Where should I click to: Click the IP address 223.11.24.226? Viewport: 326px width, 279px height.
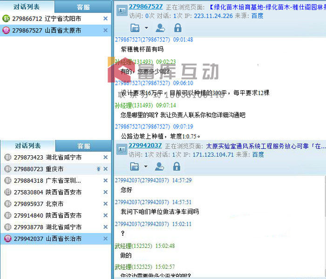point(213,16)
